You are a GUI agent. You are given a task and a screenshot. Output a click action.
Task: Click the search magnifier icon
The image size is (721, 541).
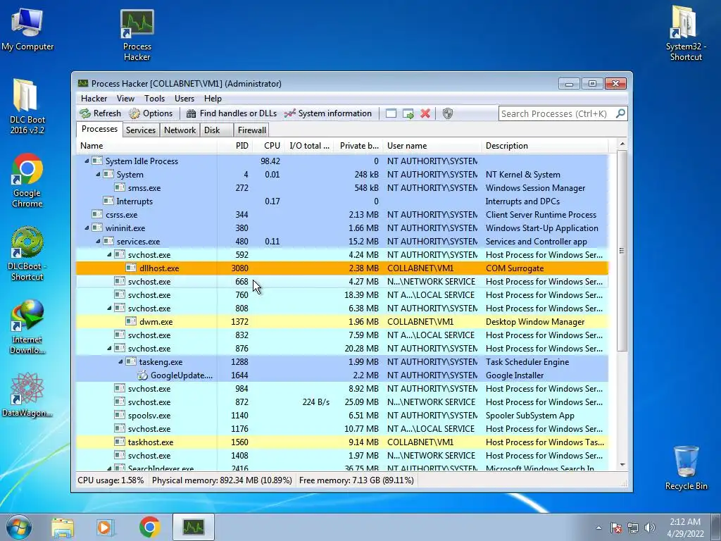pos(620,113)
